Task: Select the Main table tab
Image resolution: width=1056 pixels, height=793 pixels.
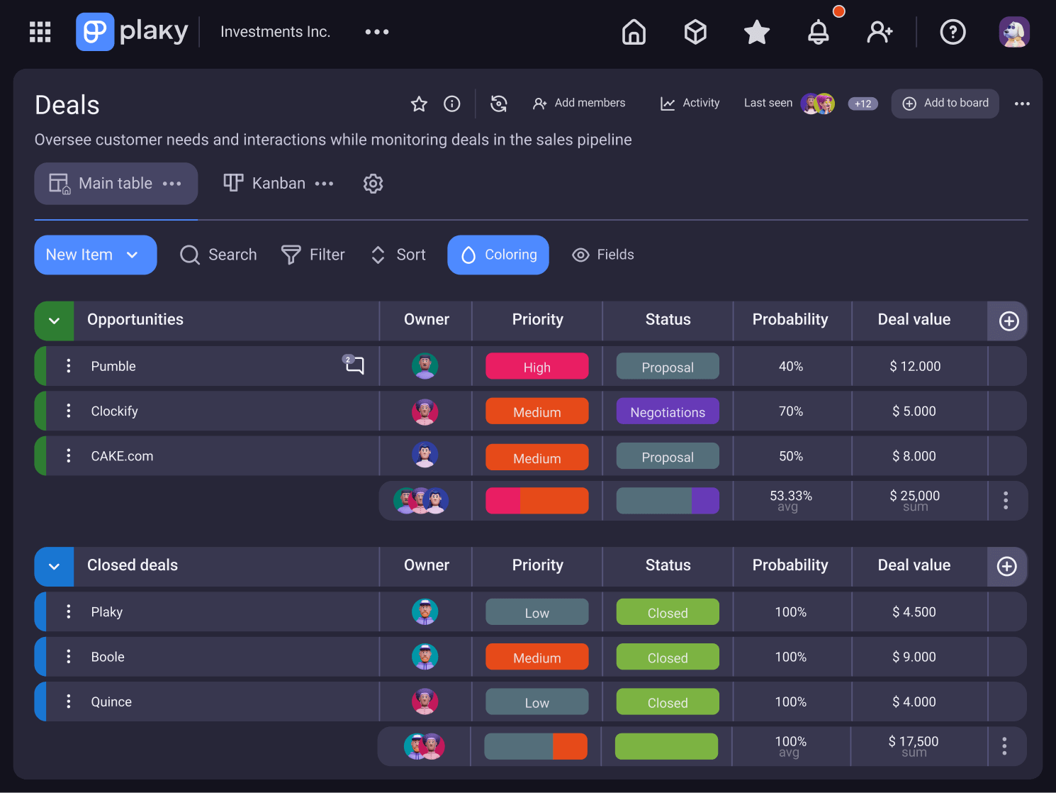Action: point(115,183)
